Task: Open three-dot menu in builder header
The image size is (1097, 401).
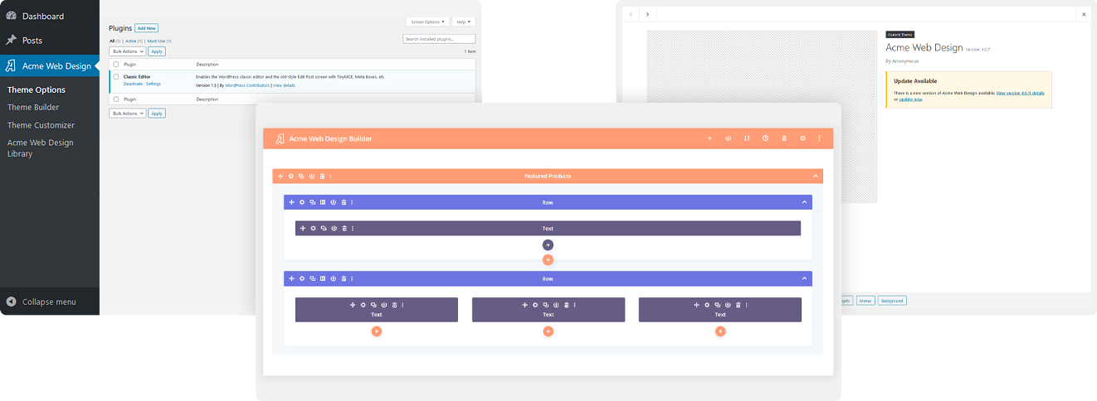Action: tap(819, 138)
